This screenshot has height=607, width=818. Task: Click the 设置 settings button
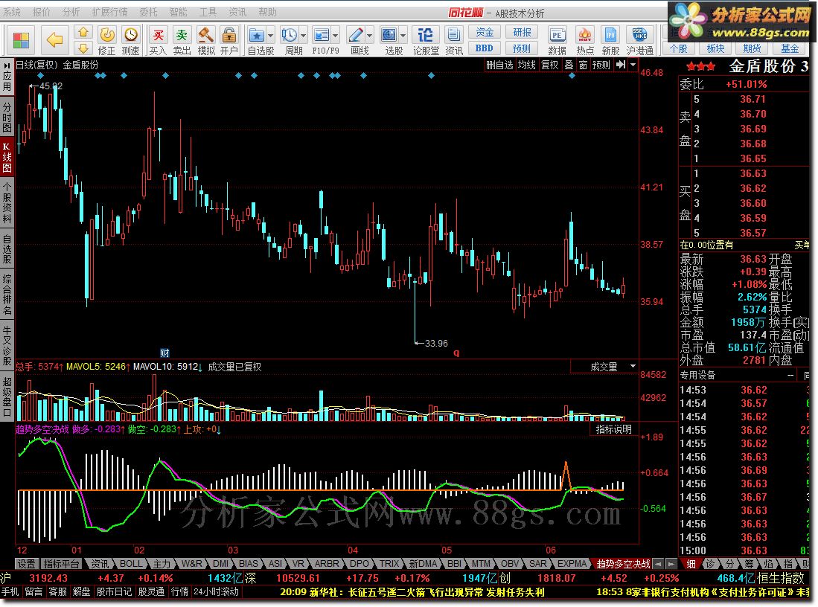[26, 564]
